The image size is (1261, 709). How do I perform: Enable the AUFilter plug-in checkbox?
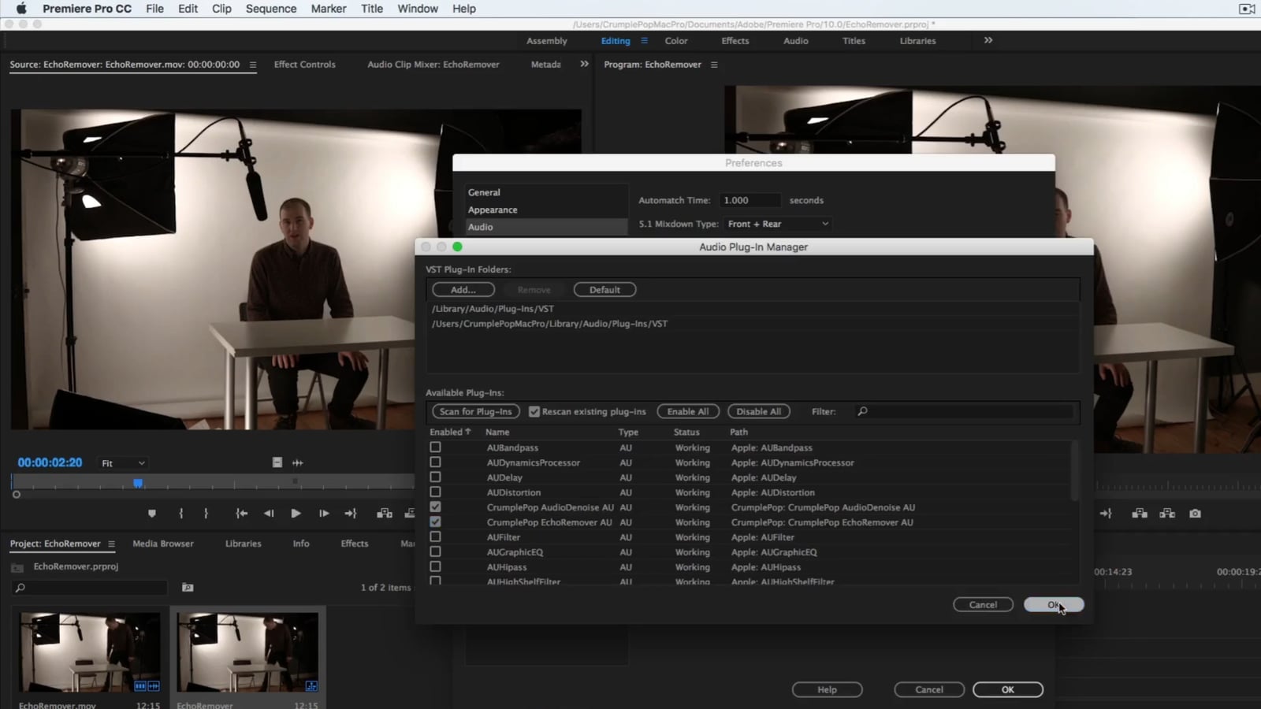[x=435, y=537]
